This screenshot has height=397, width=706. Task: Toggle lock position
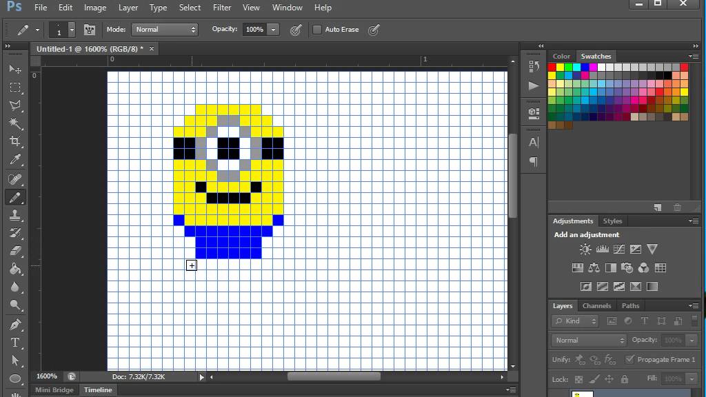(609, 380)
